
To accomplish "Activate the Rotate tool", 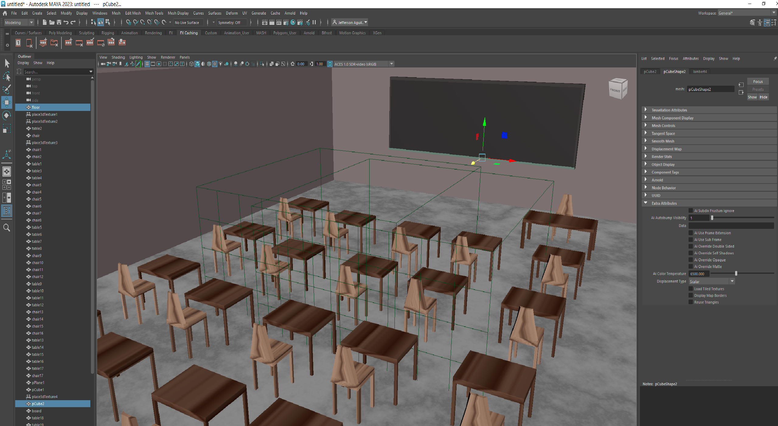I will tap(7, 115).
